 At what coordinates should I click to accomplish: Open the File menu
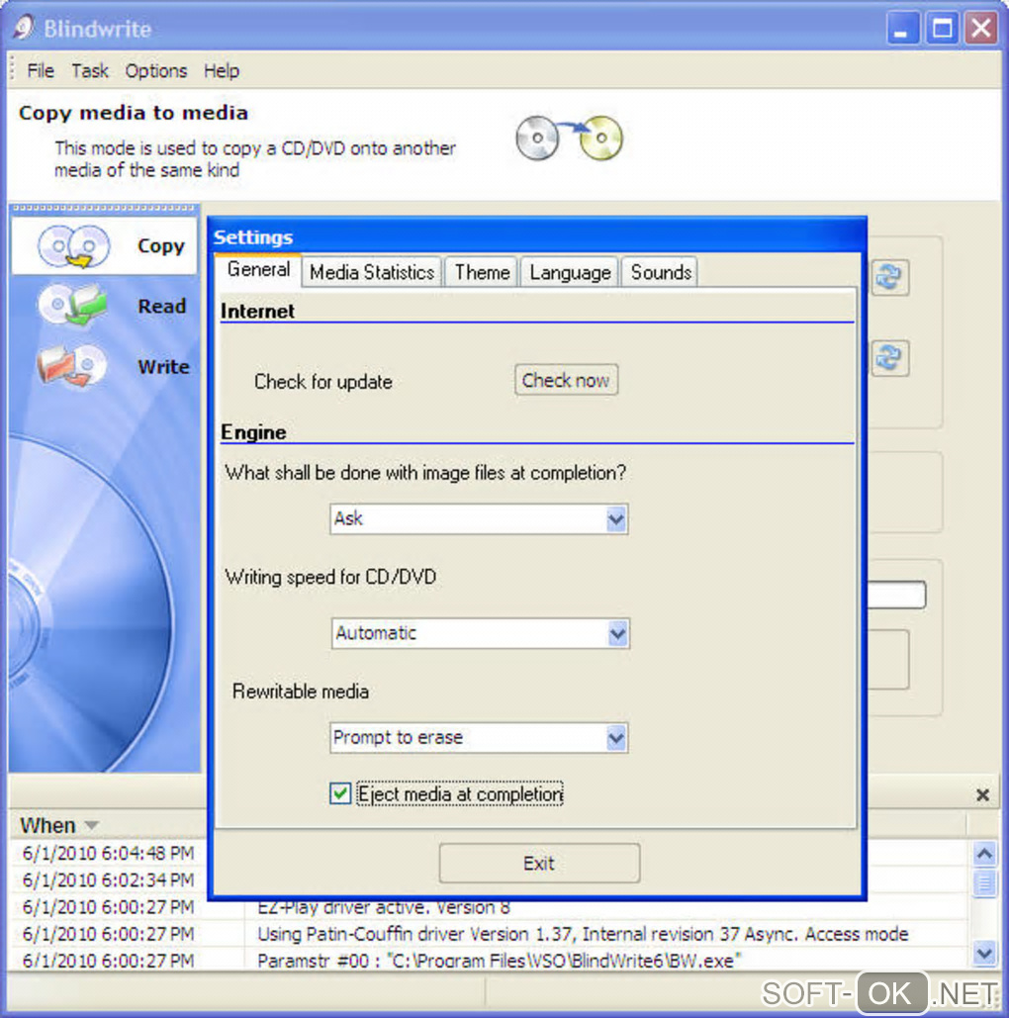point(41,71)
